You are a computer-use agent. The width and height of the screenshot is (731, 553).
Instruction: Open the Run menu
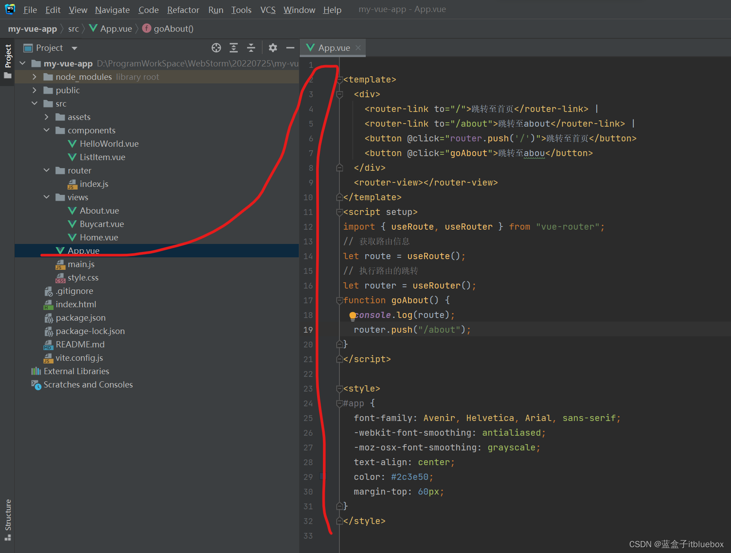pos(216,10)
